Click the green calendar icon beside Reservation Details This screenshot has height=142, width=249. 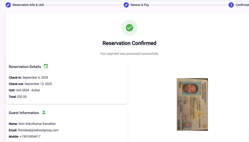(46, 66)
